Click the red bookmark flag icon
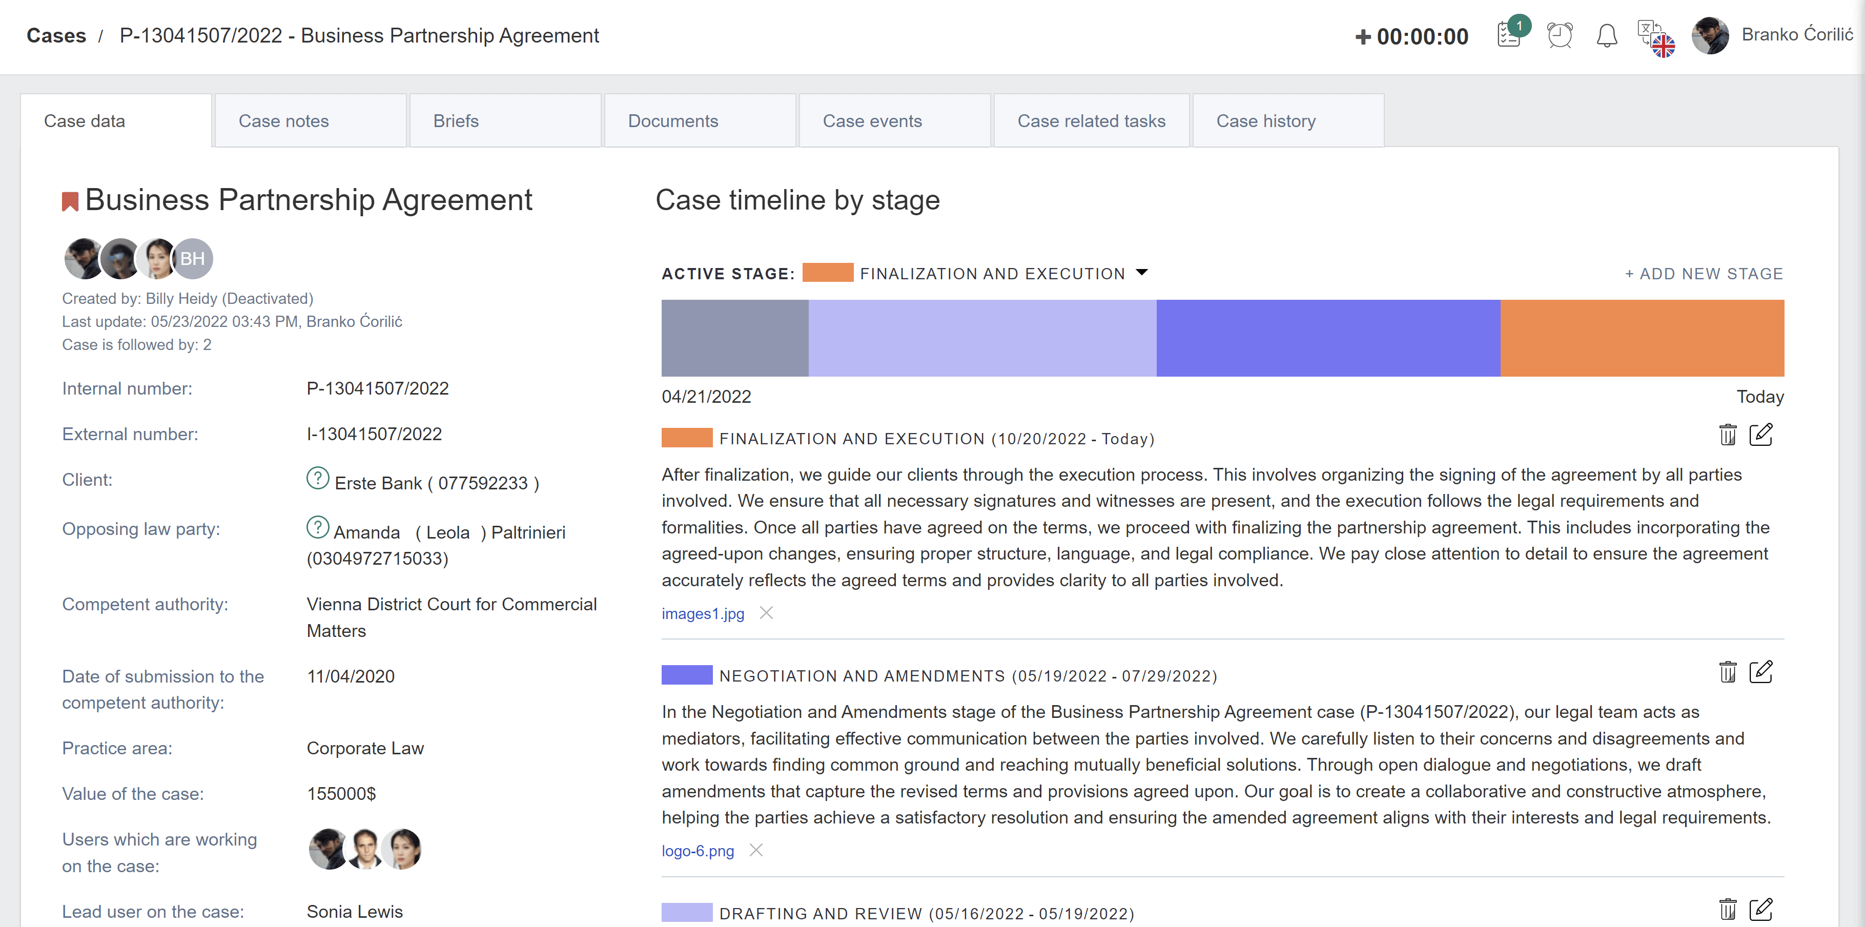This screenshot has width=1865, height=927. tap(70, 202)
